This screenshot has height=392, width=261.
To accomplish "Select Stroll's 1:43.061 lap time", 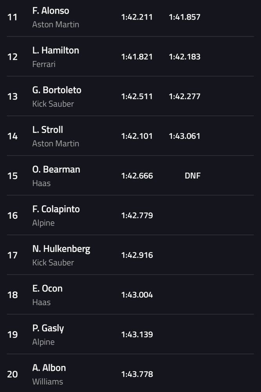I will tap(184, 136).
